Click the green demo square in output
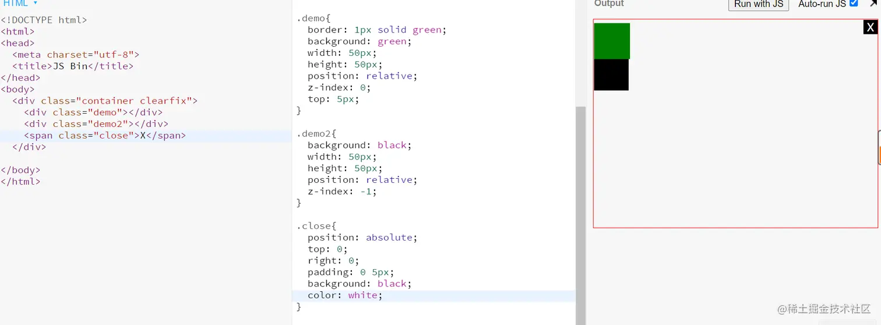The image size is (881, 325). coord(612,41)
